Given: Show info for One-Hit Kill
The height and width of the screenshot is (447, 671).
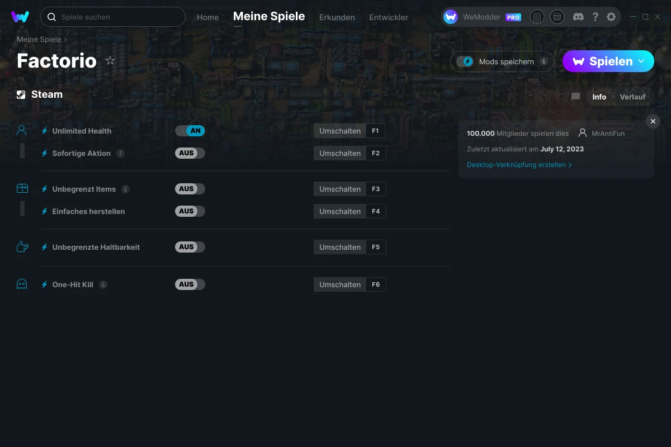Looking at the screenshot, I should pyautogui.click(x=103, y=284).
